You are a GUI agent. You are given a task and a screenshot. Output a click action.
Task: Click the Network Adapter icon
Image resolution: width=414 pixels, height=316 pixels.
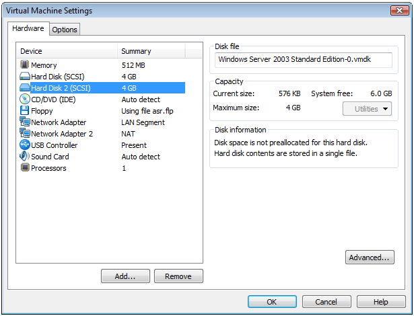(x=25, y=122)
